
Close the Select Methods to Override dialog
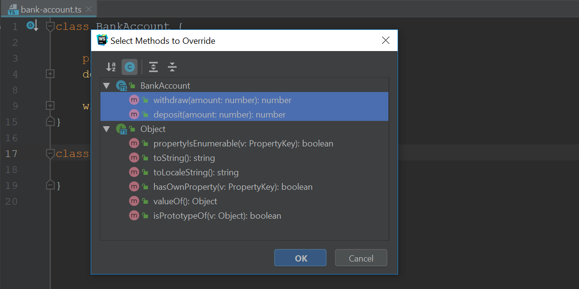tap(386, 40)
